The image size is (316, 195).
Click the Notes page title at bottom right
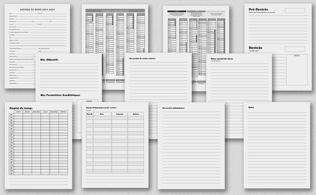click(251, 107)
